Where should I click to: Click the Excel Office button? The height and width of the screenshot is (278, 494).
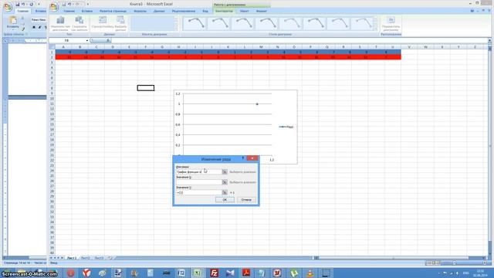pos(54,7)
